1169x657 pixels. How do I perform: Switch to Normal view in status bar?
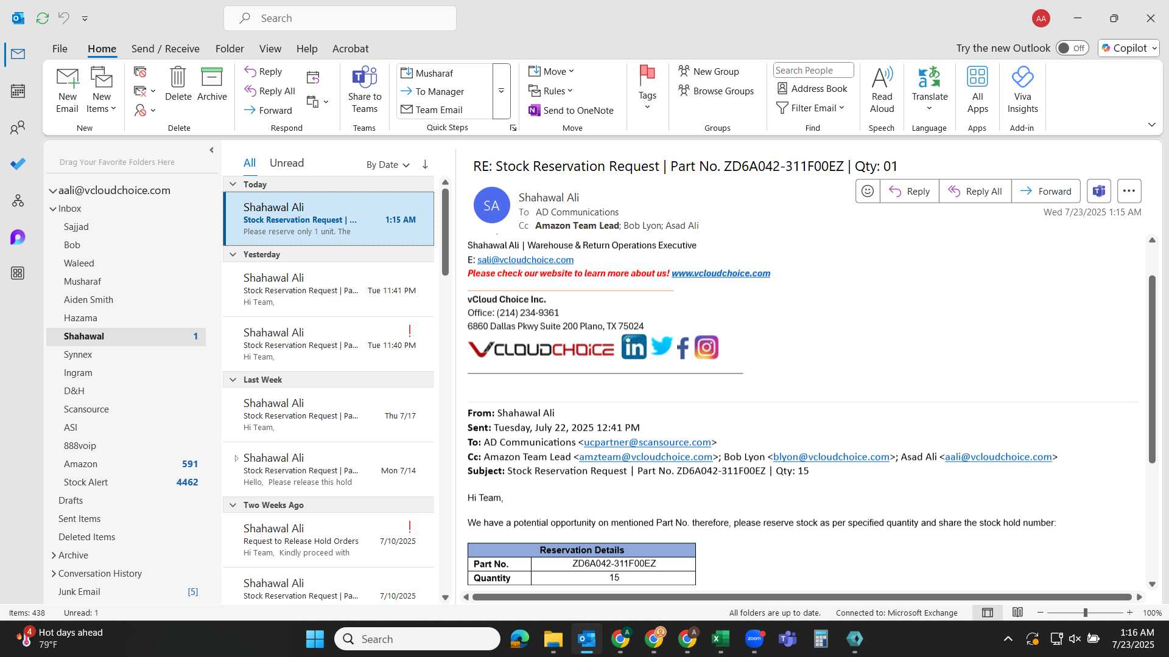(988, 613)
